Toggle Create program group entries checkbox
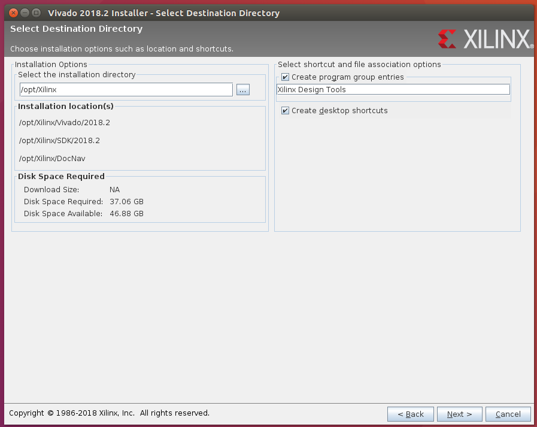Screen dimensions: 537x427 [x=285, y=77]
